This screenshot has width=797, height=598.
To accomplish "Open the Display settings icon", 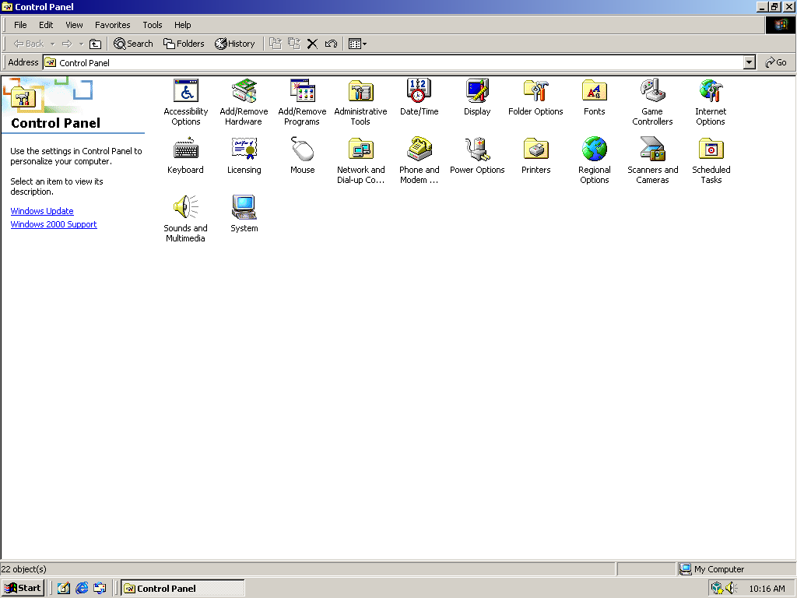I will [477, 91].
